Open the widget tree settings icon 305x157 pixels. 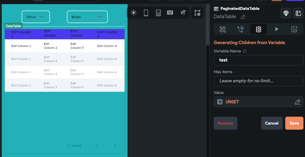197,12
